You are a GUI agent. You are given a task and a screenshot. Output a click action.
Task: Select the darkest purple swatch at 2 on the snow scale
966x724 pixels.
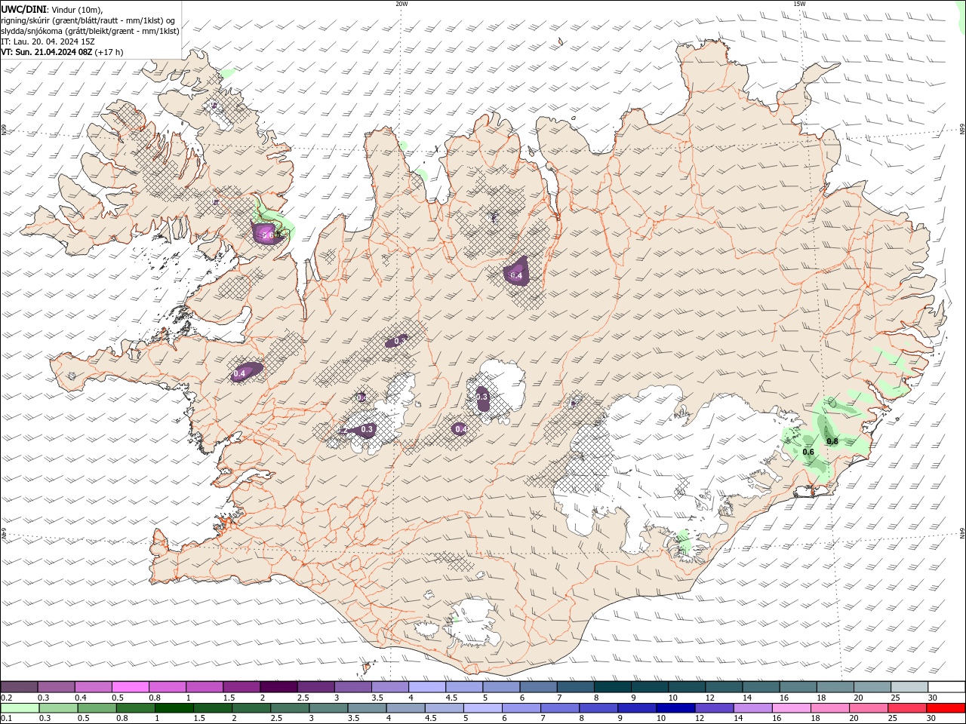pos(278,687)
